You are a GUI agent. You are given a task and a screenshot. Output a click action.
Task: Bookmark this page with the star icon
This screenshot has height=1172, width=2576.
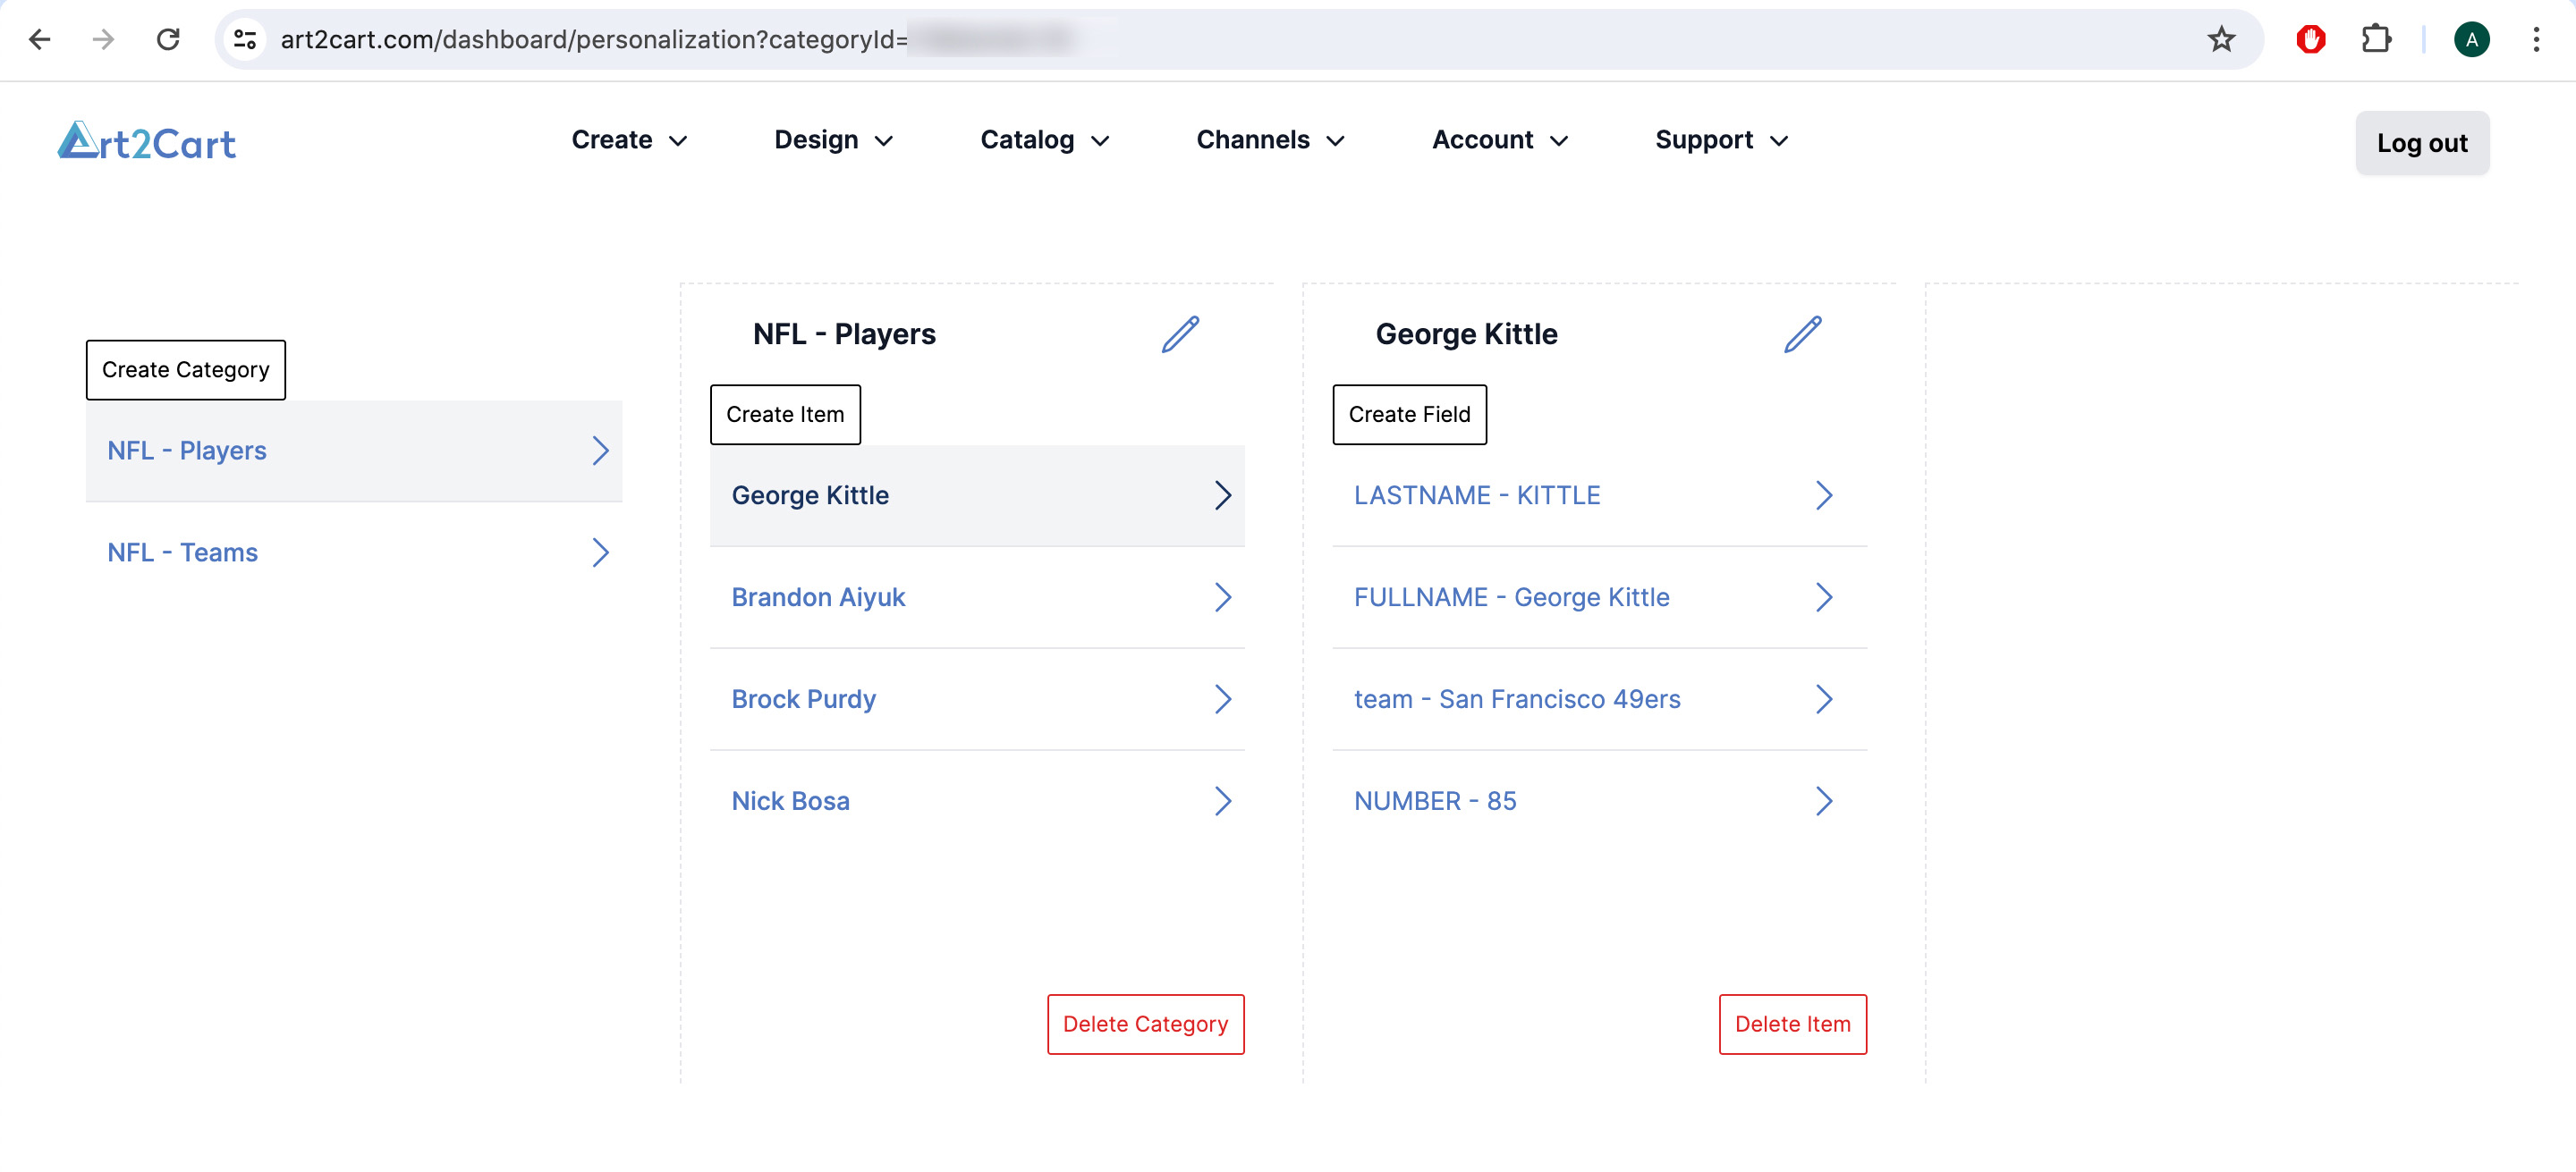(x=2220, y=39)
